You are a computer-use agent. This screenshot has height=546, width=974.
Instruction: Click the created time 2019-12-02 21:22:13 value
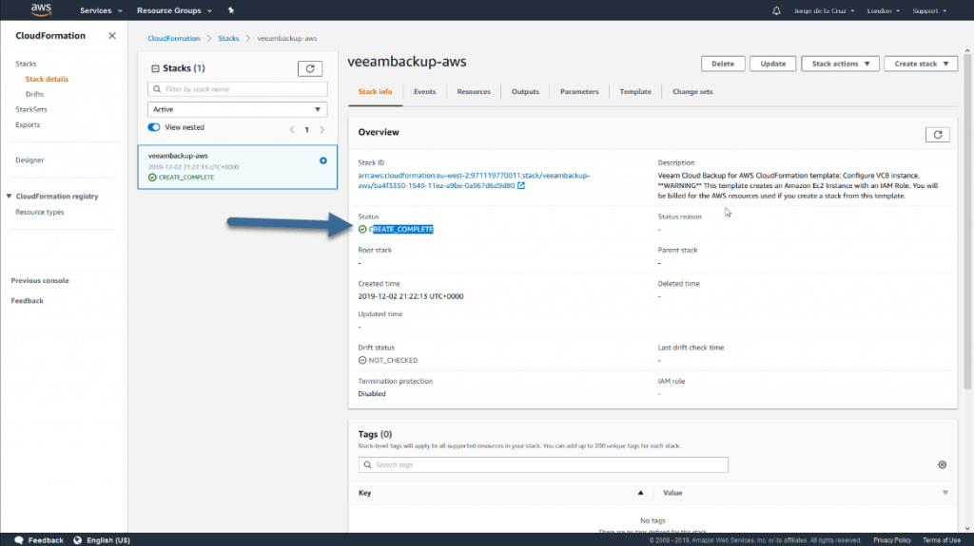coord(411,296)
